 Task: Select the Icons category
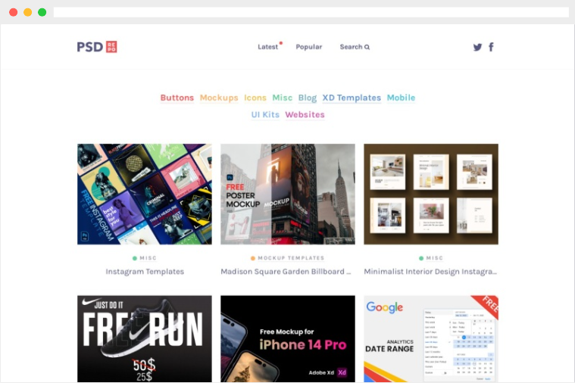coord(255,98)
